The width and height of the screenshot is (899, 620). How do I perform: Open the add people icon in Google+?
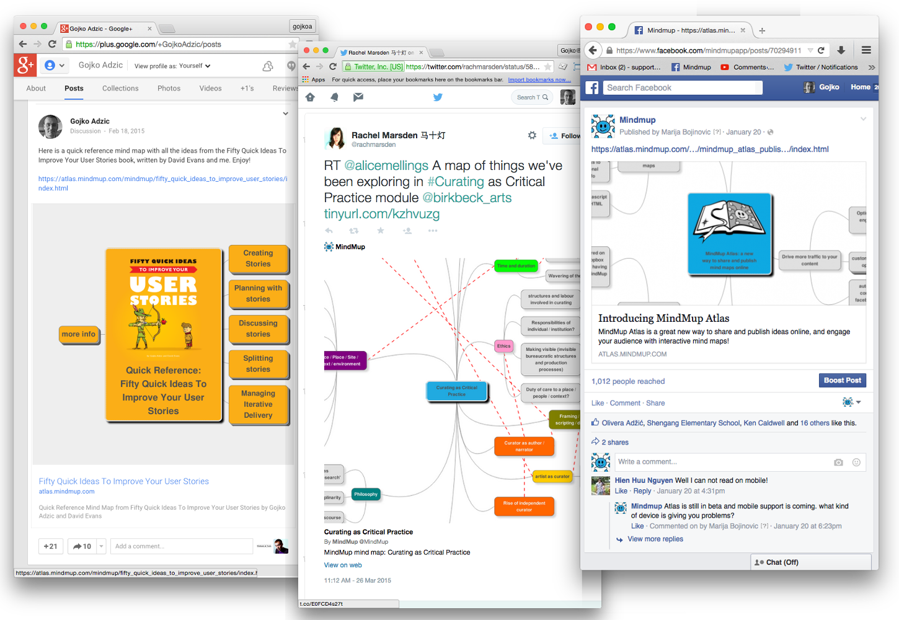(268, 66)
